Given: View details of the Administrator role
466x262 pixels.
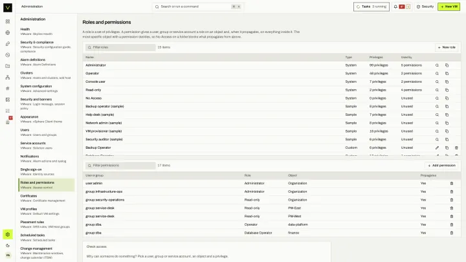Looking at the screenshot, I should click(x=437, y=65).
